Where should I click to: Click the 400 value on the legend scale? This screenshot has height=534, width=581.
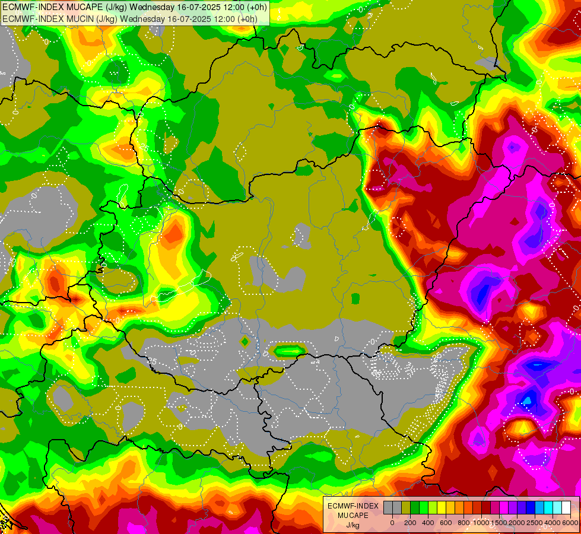428,523
